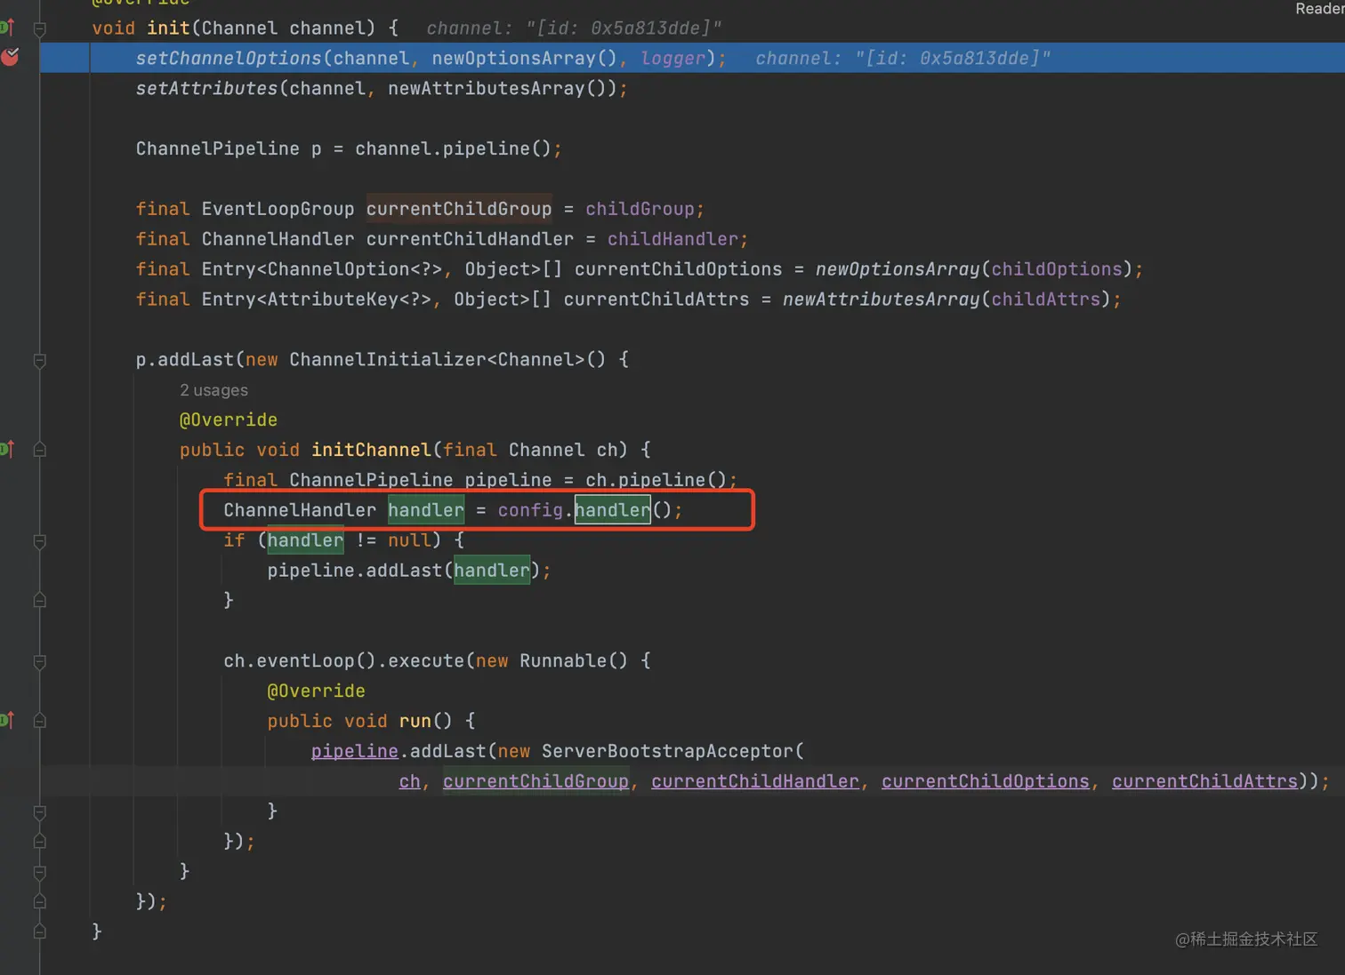Click fold marker at the run() method's closing brace
The image size is (1345, 975).
point(39,811)
